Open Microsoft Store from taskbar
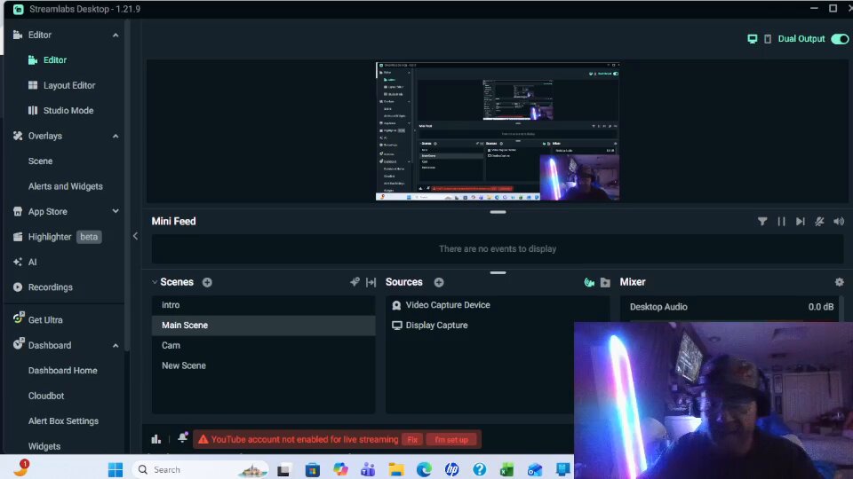 coord(312,470)
